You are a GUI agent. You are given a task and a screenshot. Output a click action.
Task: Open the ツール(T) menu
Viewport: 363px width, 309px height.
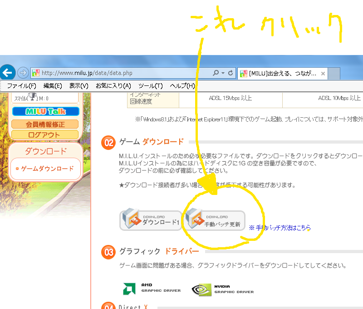point(151,86)
